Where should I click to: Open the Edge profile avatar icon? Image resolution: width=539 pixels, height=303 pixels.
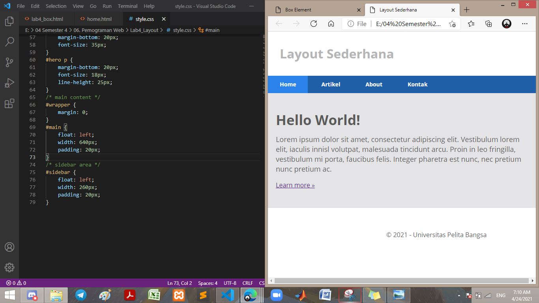(x=506, y=23)
